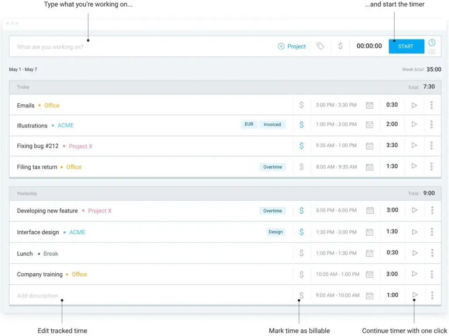This screenshot has height=336, width=449.
Task: Open three-dot menu for Filing tax return
Action: click(431, 166)
